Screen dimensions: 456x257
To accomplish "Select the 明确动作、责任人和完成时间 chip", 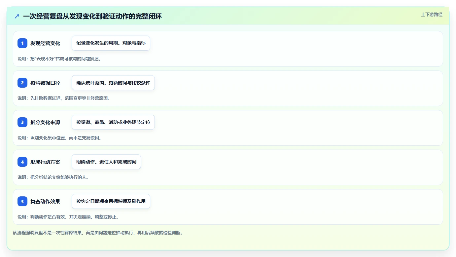I will [x=106, y=162].
